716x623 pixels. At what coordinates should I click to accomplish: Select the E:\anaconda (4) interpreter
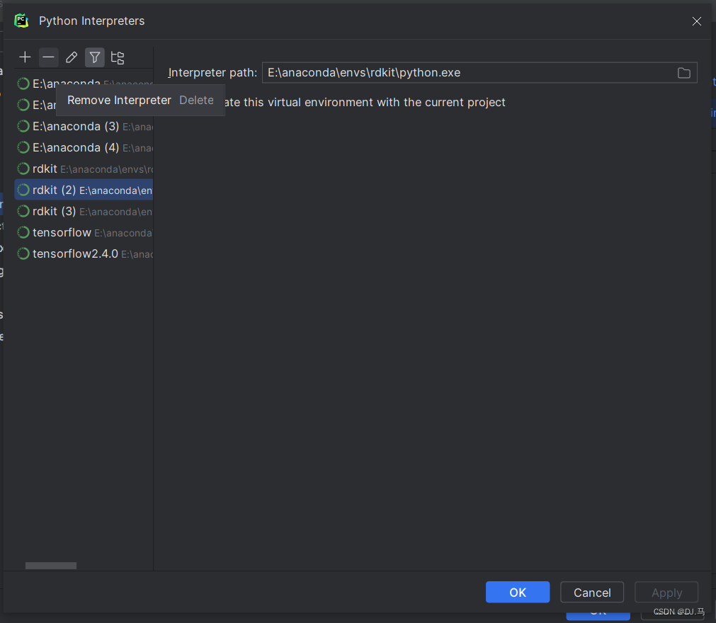click(x=84, y=147)
